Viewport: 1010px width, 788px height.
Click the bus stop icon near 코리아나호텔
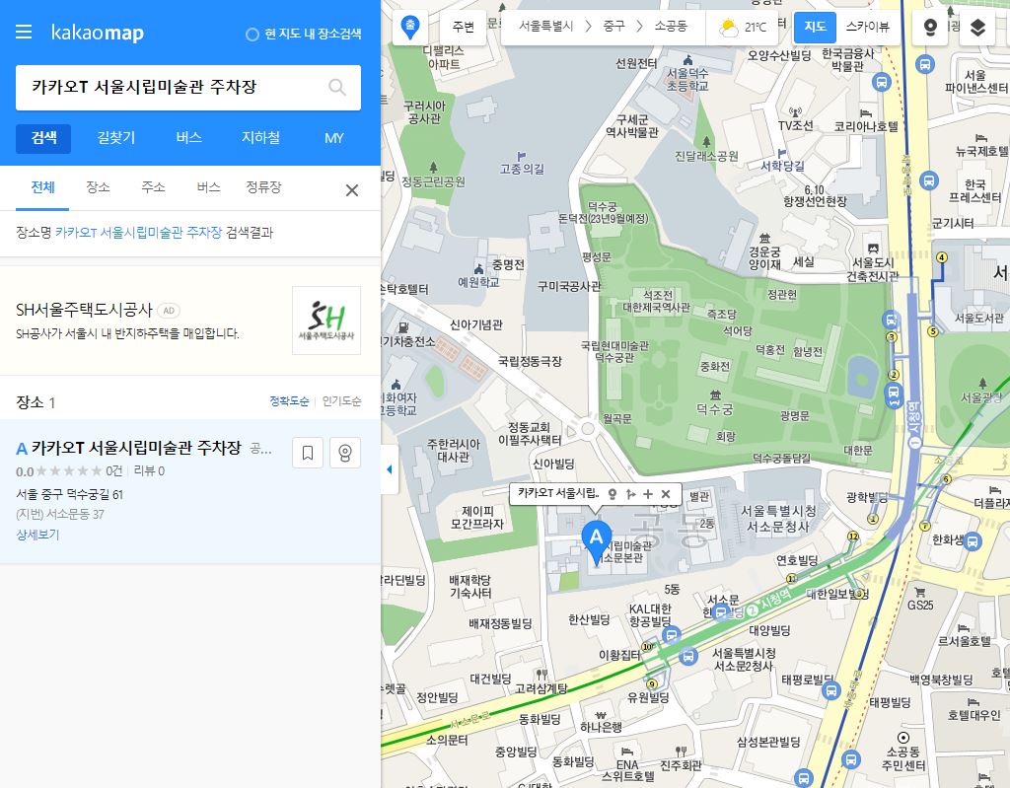tap(881, 82)
